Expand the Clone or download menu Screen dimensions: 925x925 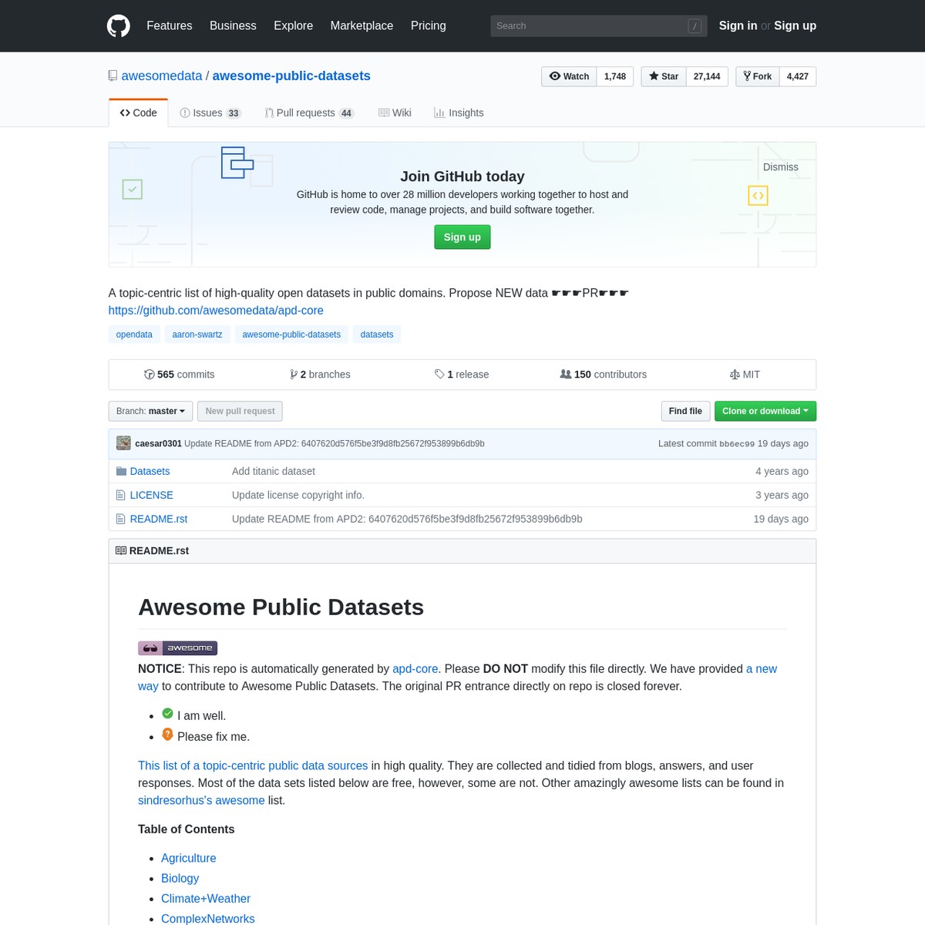[x=765, y=411]
